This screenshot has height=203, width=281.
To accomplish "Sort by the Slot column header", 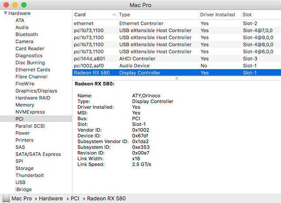I will (x=261, y=15).
